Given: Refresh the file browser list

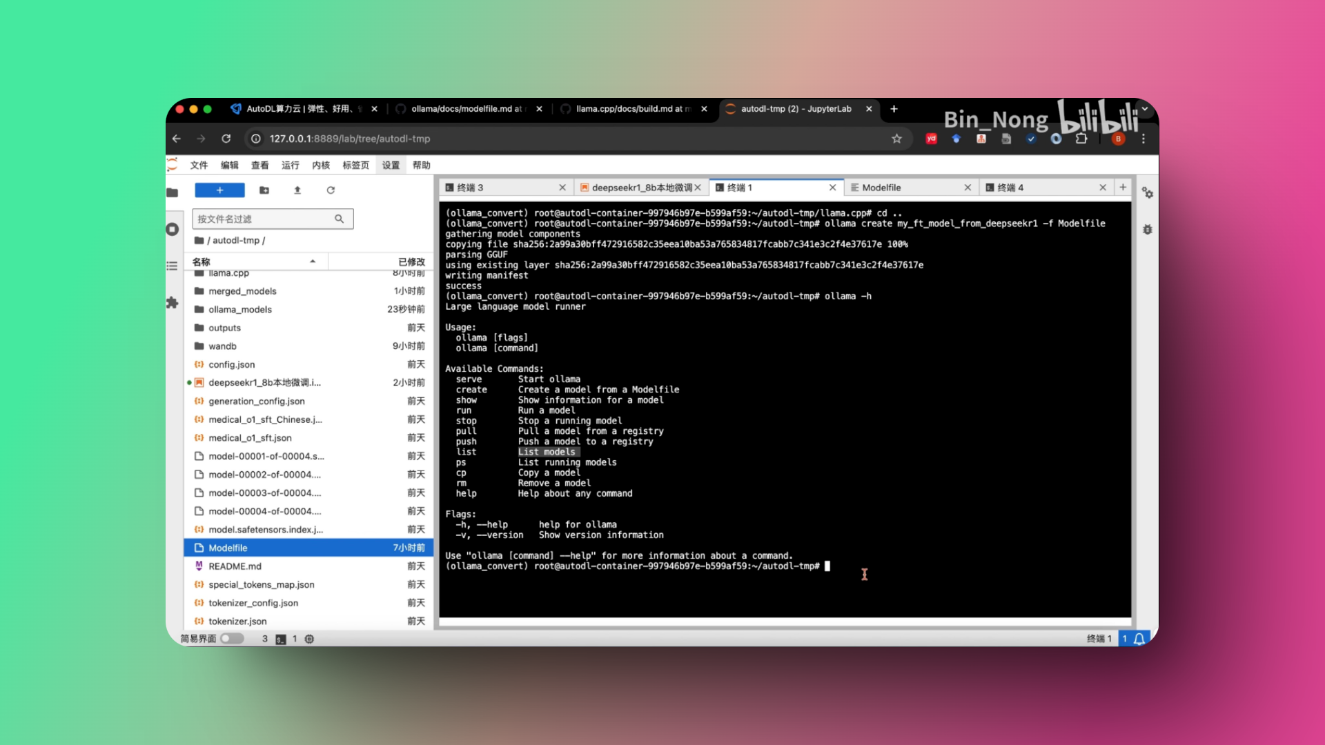Looking at the screenshot, I should point(331,190).
